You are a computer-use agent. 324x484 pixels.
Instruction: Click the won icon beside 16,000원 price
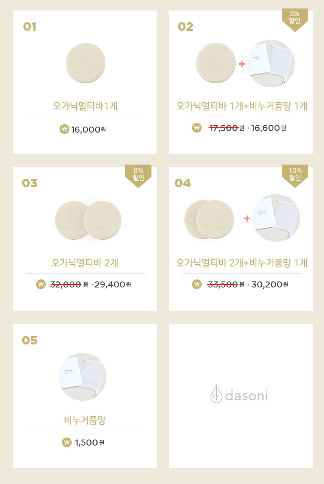pyautogui.click(x=64, y=129)
